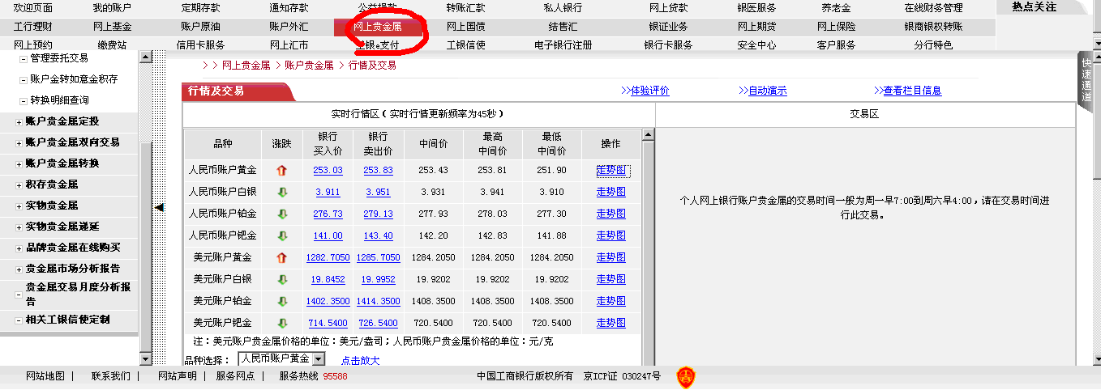Click the left menu scrollbar down arrow
This screenshot has height=390, width=1101.
(x=146, y=358)
